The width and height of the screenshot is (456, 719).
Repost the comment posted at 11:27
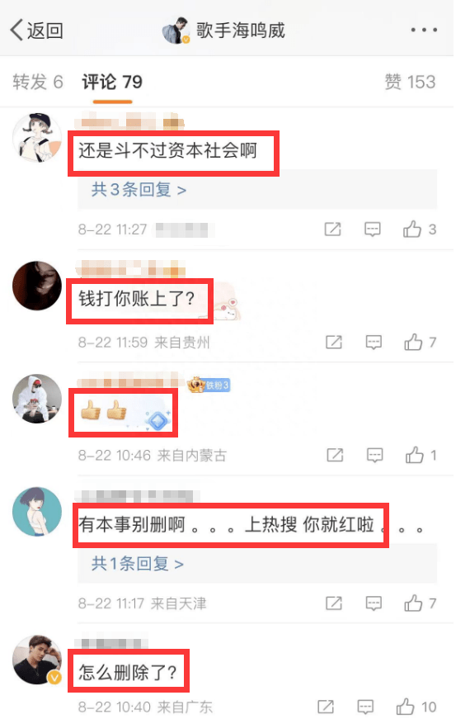(332, 229)
